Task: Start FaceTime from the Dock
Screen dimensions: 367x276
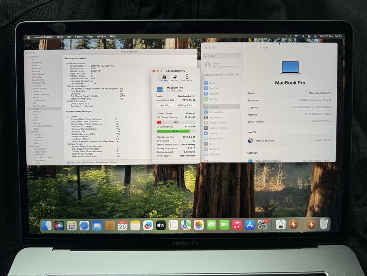Action: [x=224, y=225]
